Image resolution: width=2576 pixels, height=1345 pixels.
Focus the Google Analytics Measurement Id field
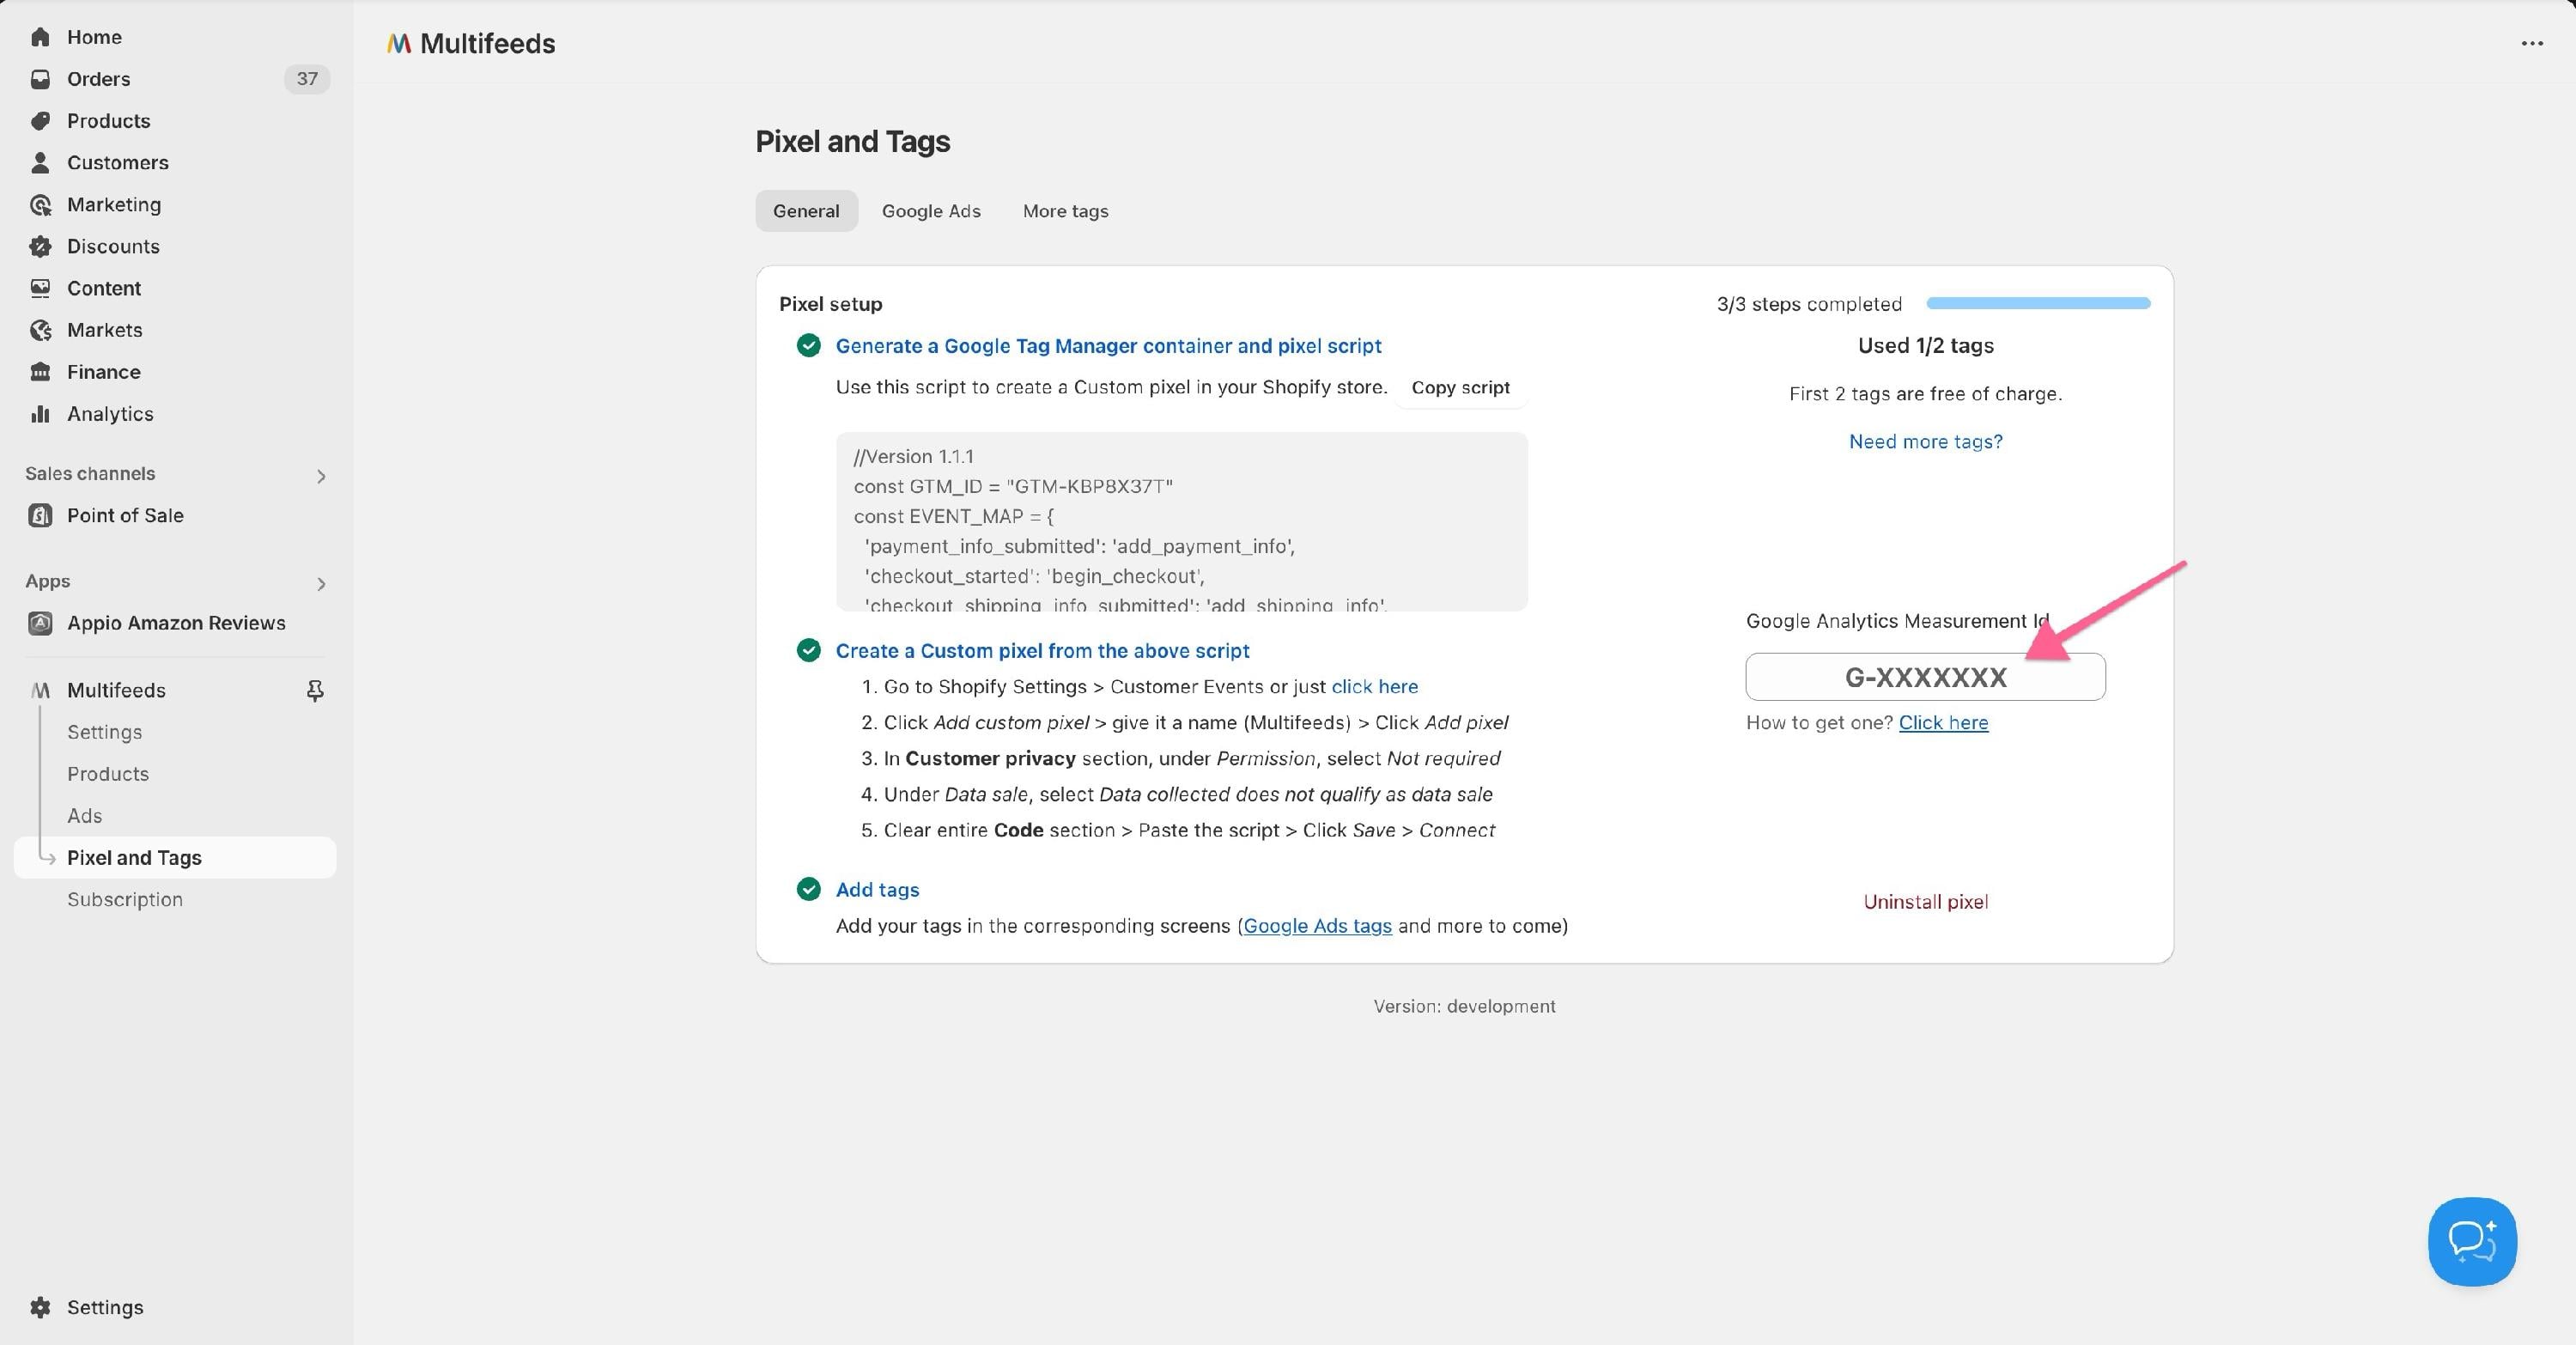[x=1925, y=677]
